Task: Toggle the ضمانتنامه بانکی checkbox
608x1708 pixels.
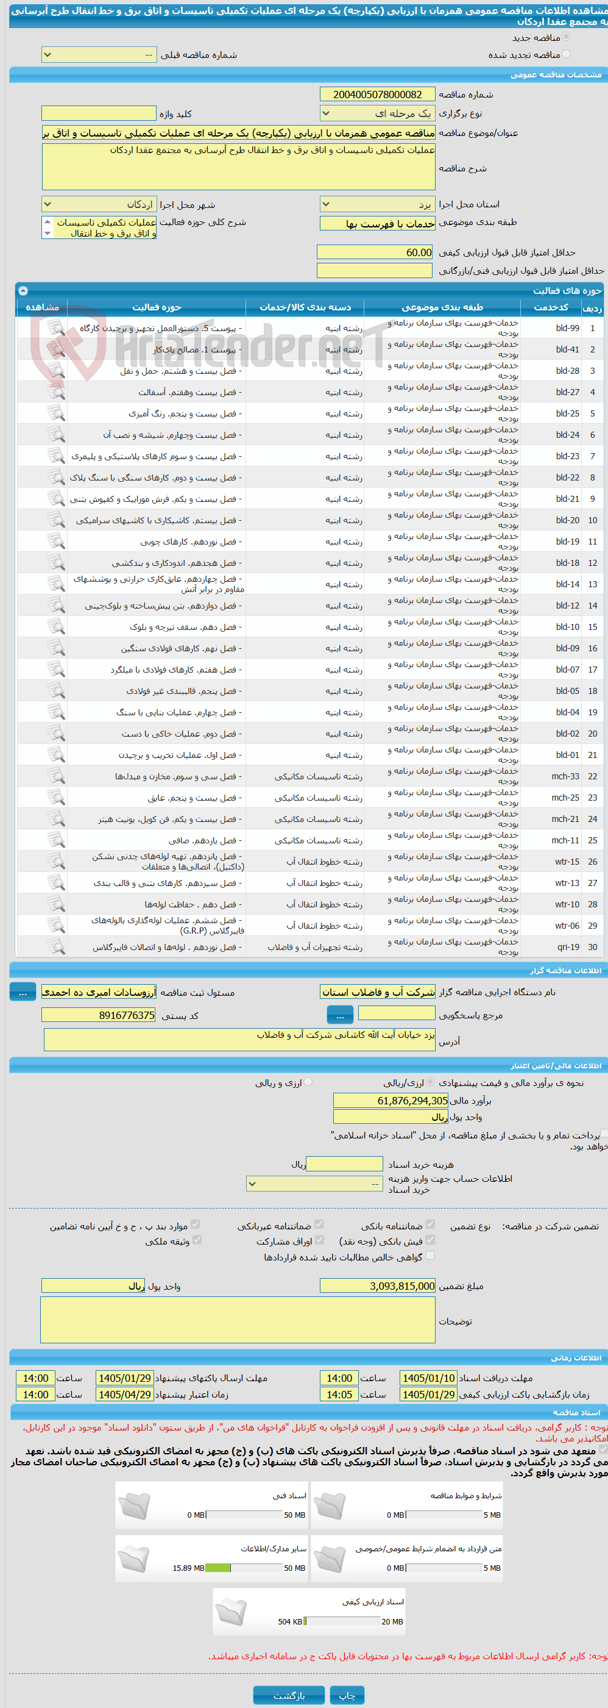Action: 431,1224
